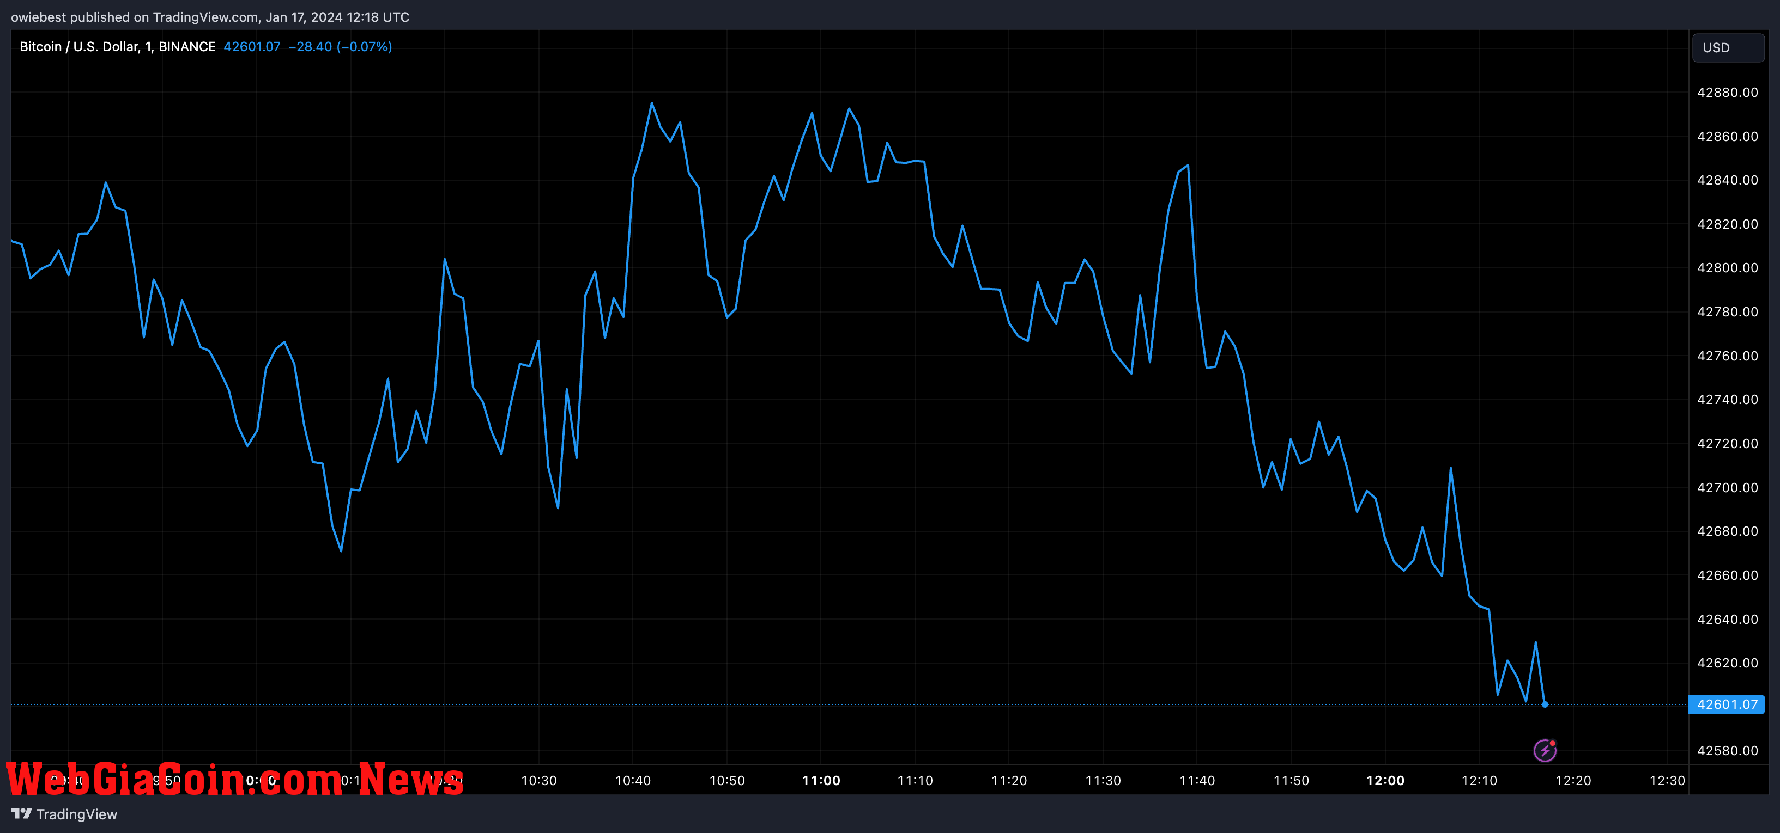Click the 11:50 time axis label

pos(1291,781)
